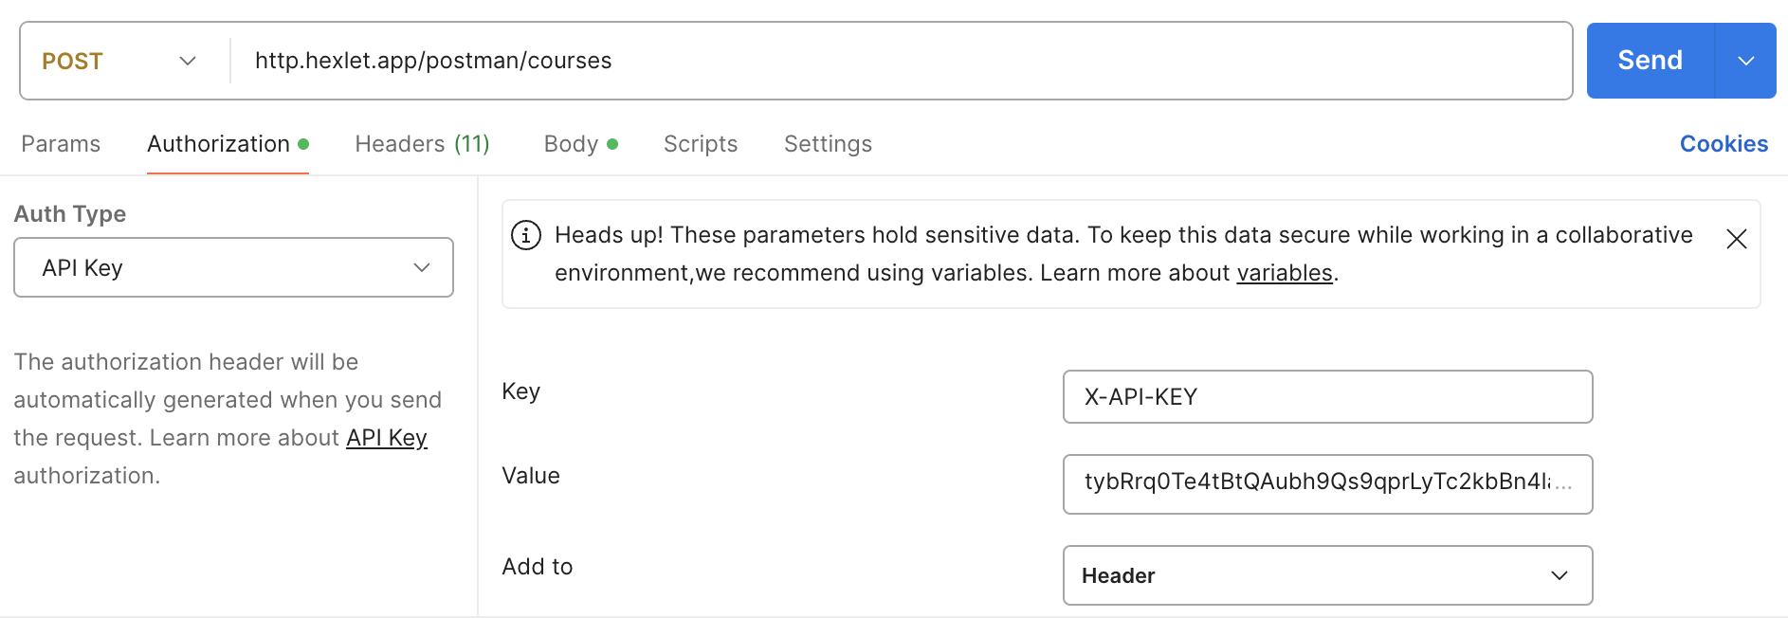Open the Scripts tab
1788x618 pixels.
[700, 143]
